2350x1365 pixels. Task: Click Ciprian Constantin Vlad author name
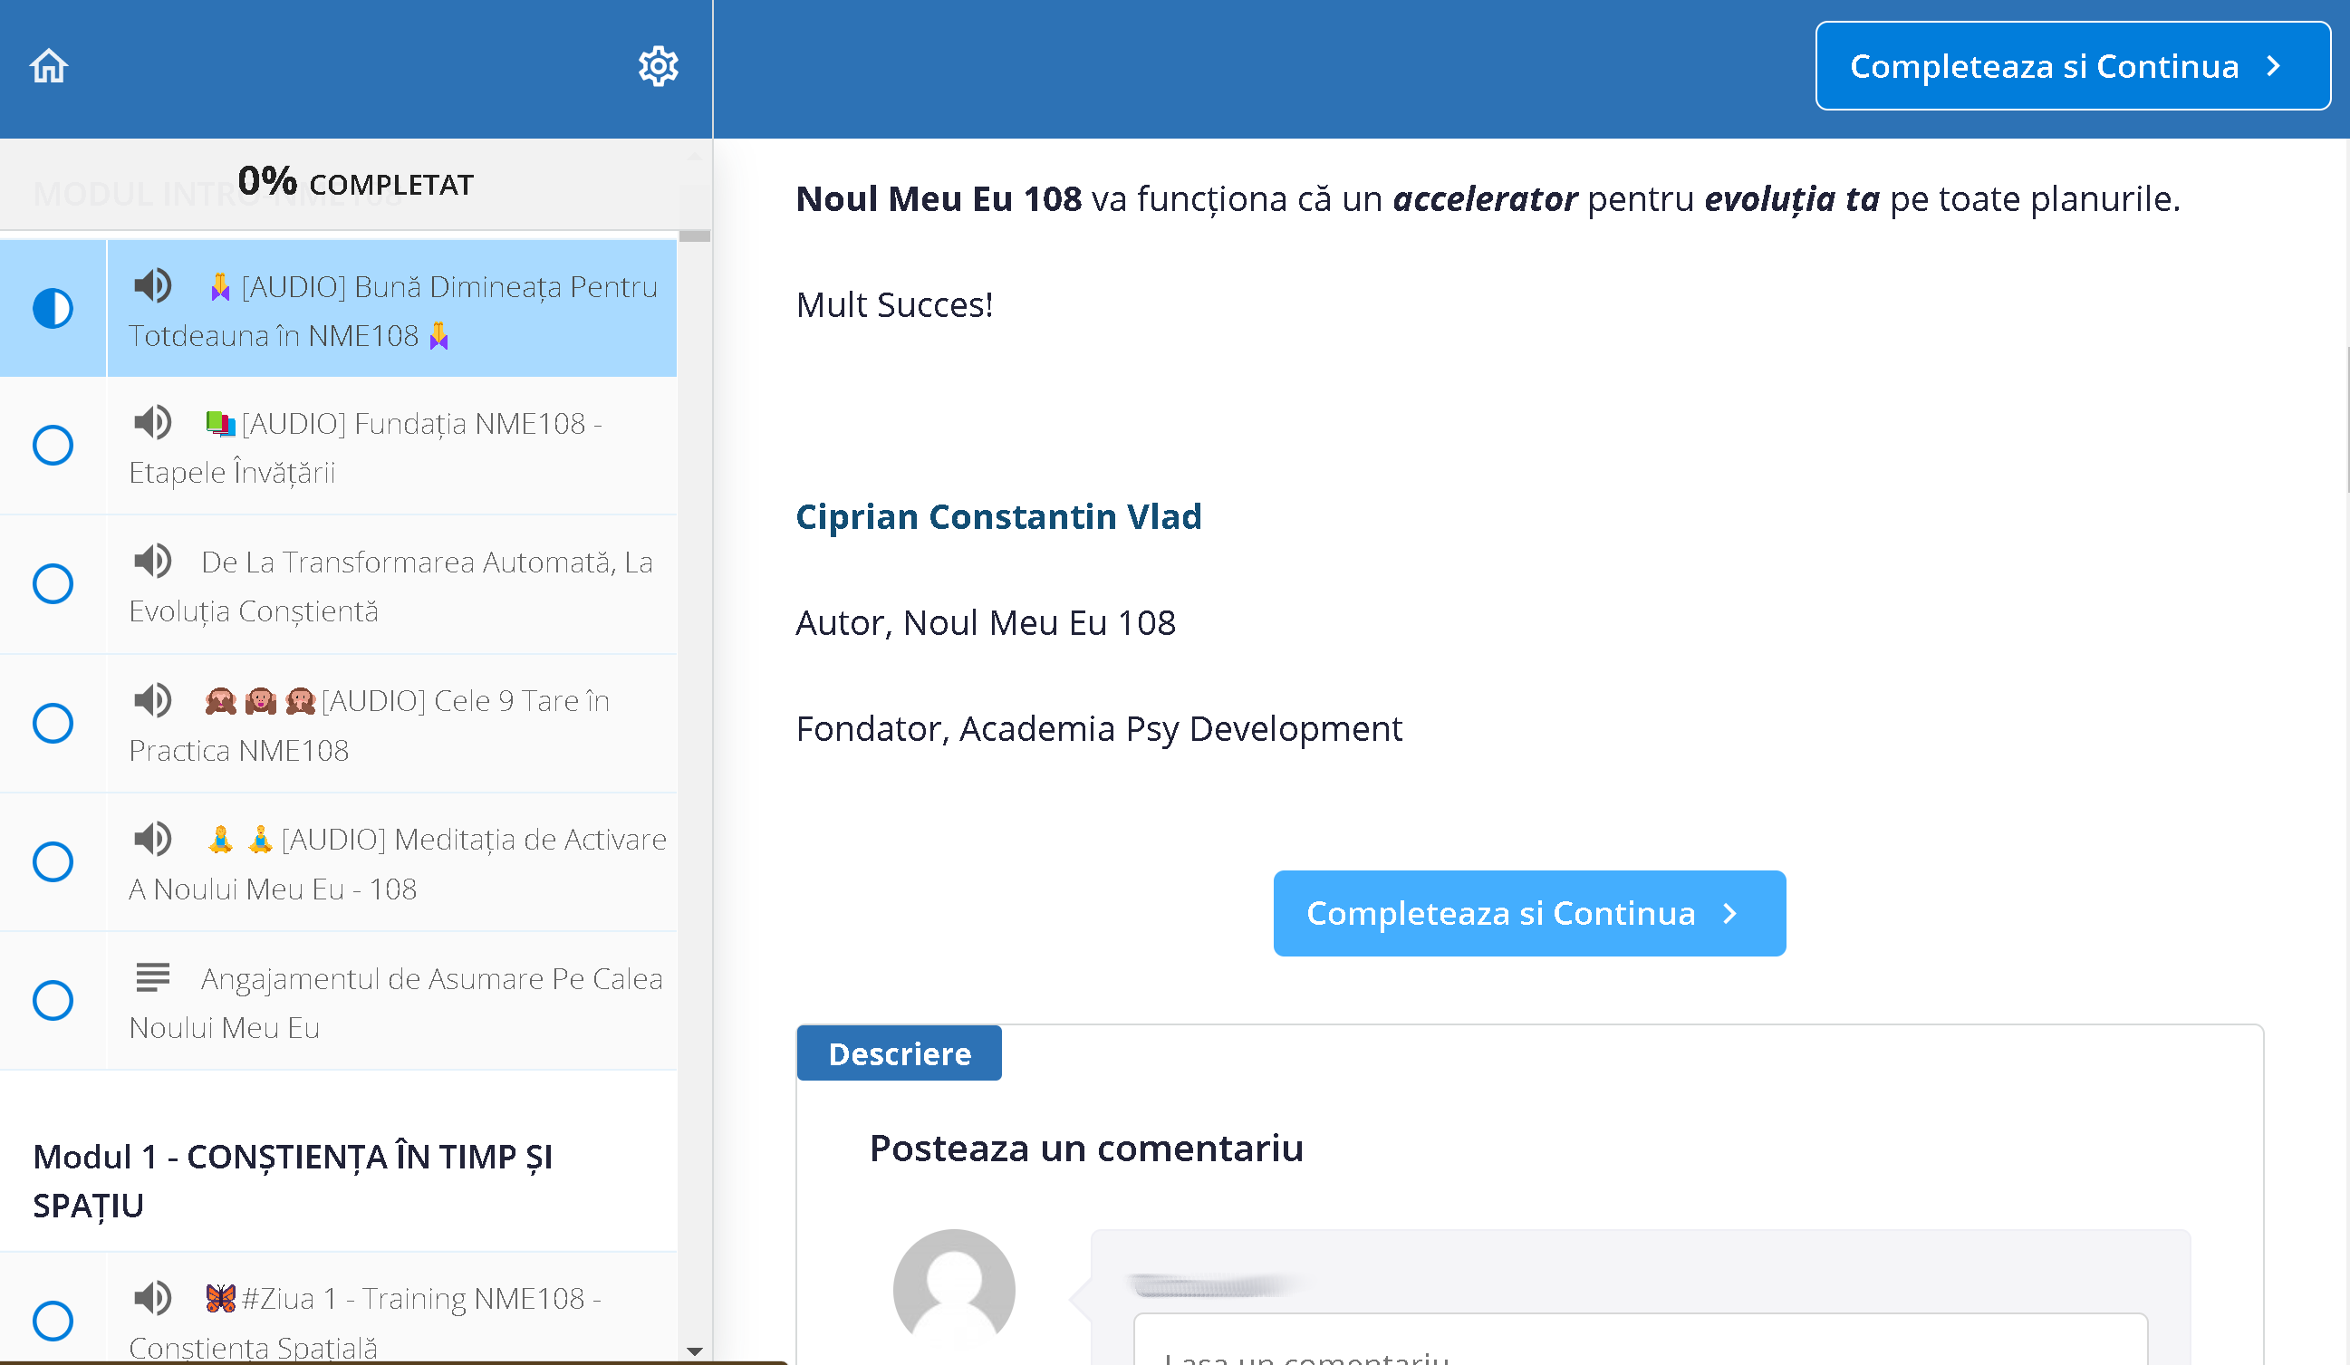[x=998, y=516]
